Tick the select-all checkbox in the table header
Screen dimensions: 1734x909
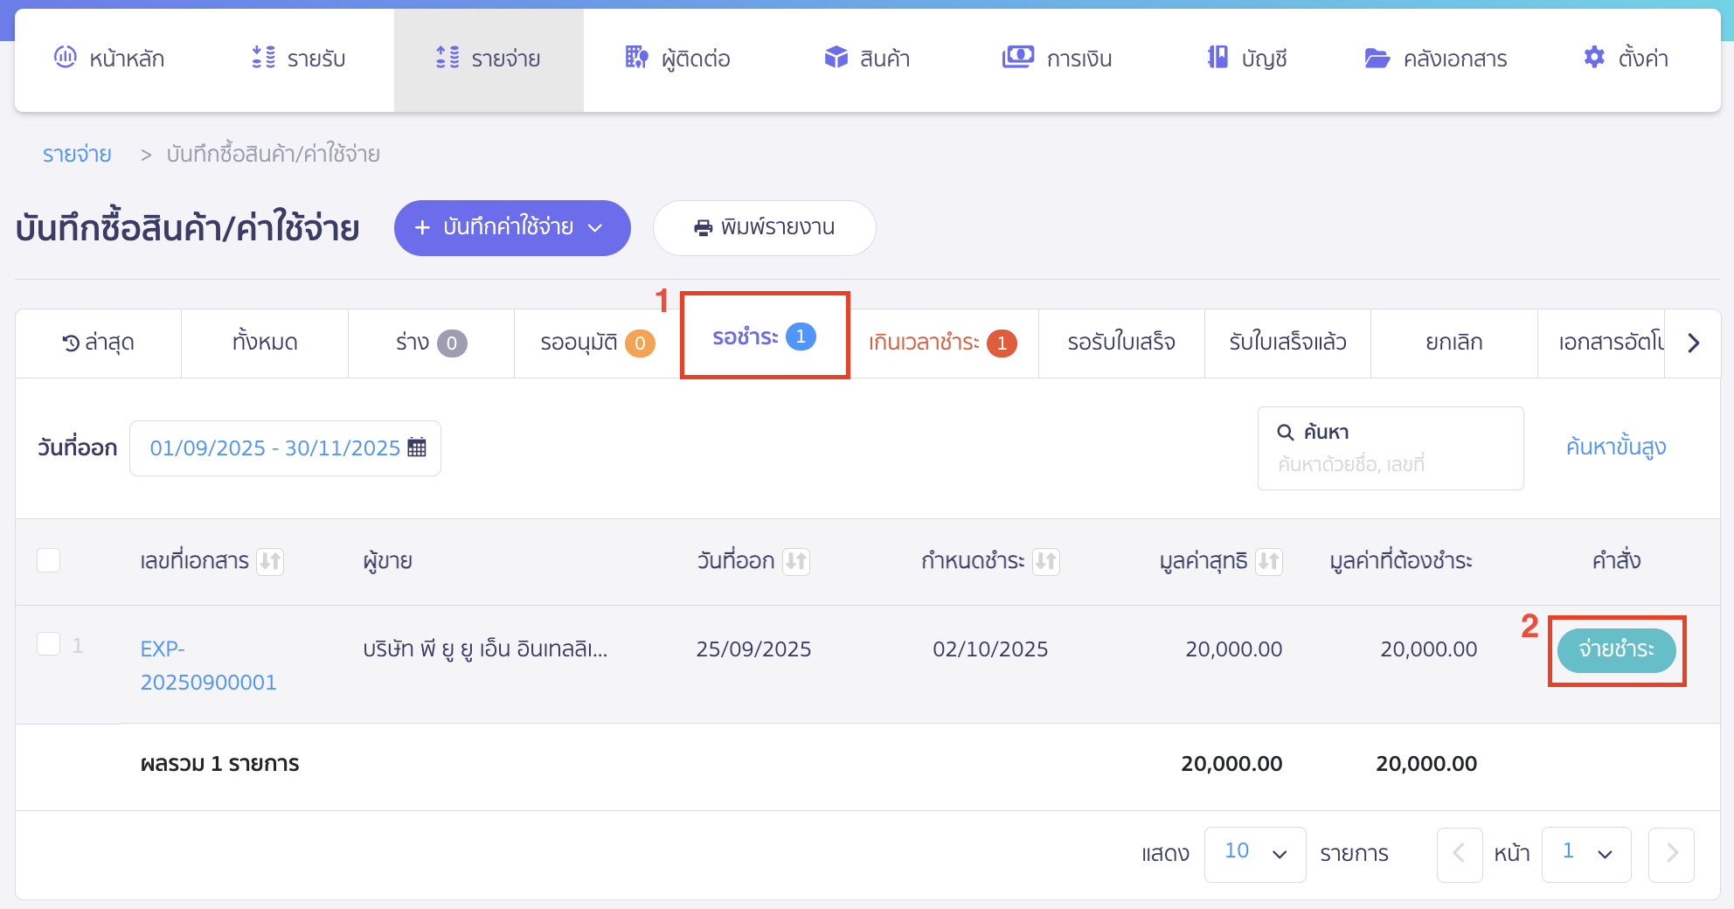tap(49, 560)
